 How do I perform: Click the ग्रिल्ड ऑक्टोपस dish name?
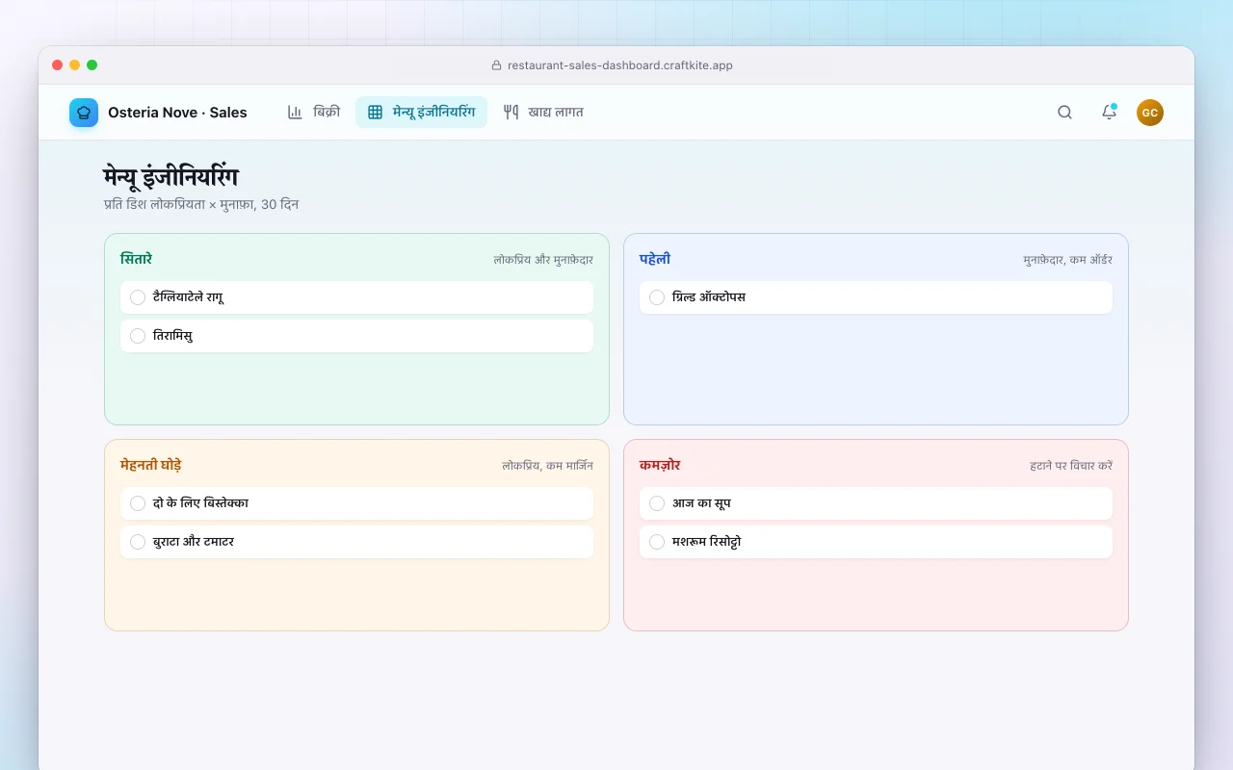[709, 297]
